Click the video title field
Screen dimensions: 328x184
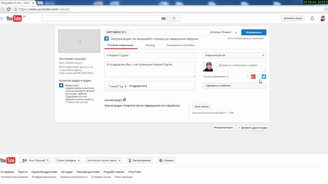tap(150, 55)
